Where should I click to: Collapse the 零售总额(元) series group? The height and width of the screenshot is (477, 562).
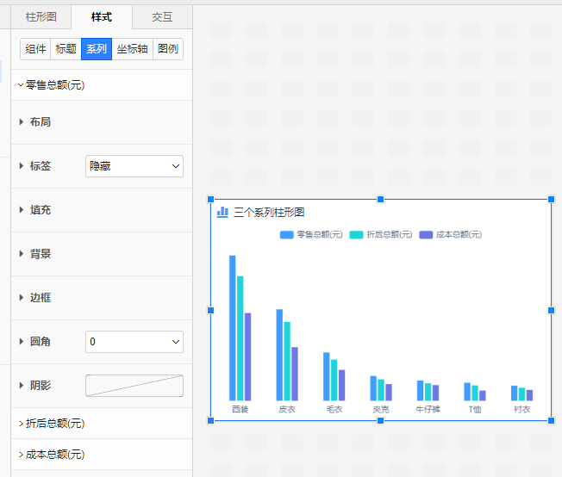(x=53, y=85)
